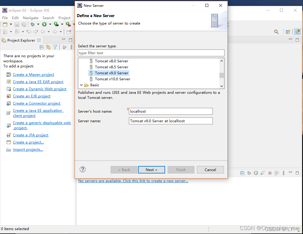Click the Save disk icon in toolbar

pyautogui.click(x=17, y=24)
